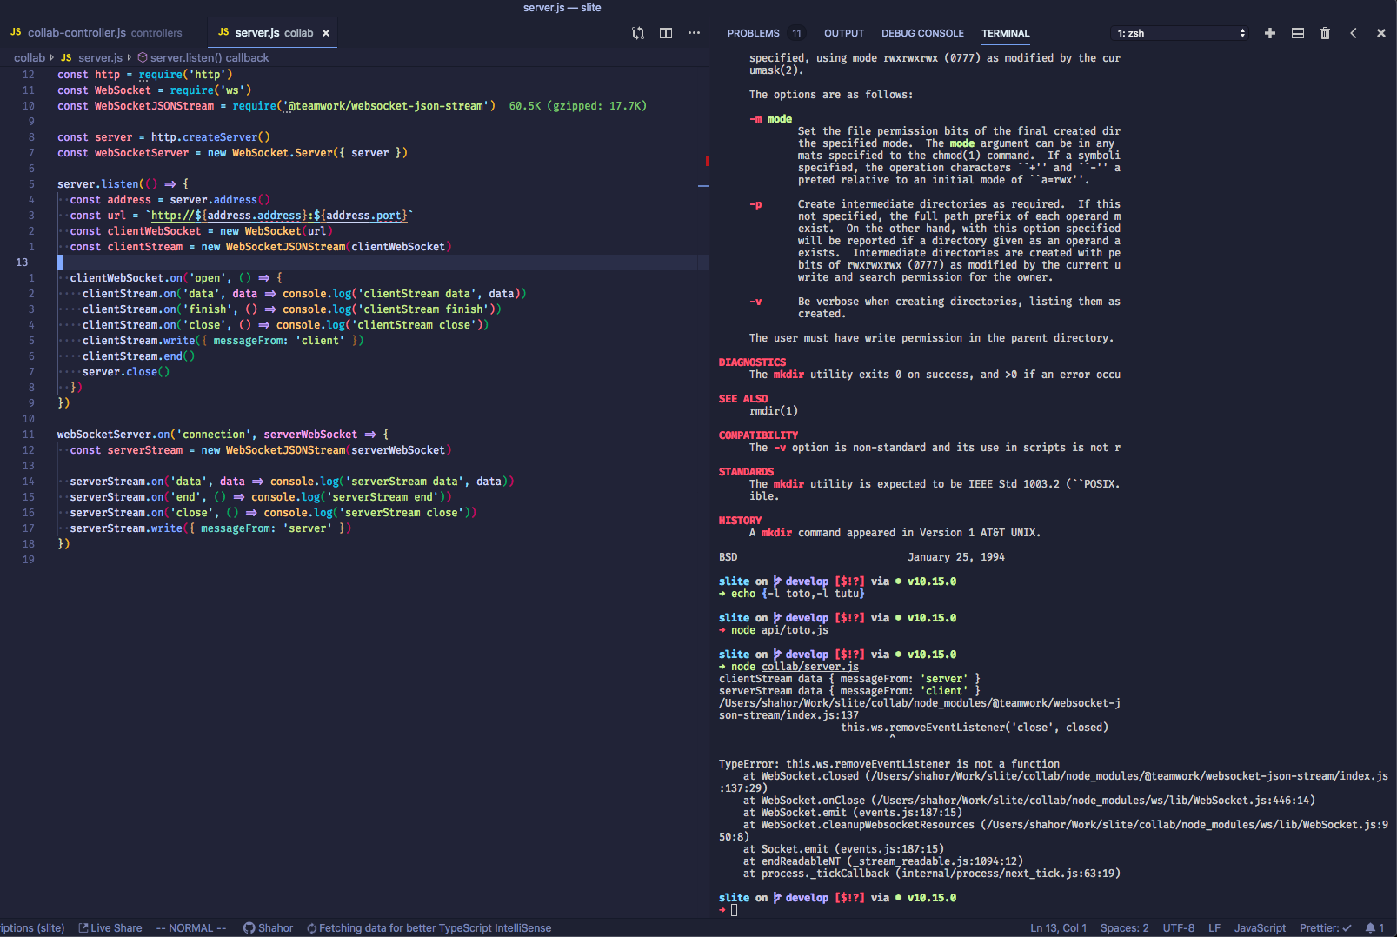Open notifications via the bell icon

[x=1373, y=927]
